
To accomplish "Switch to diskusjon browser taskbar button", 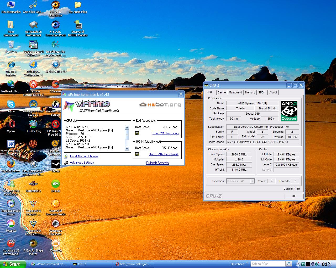I will coord(134,264).
